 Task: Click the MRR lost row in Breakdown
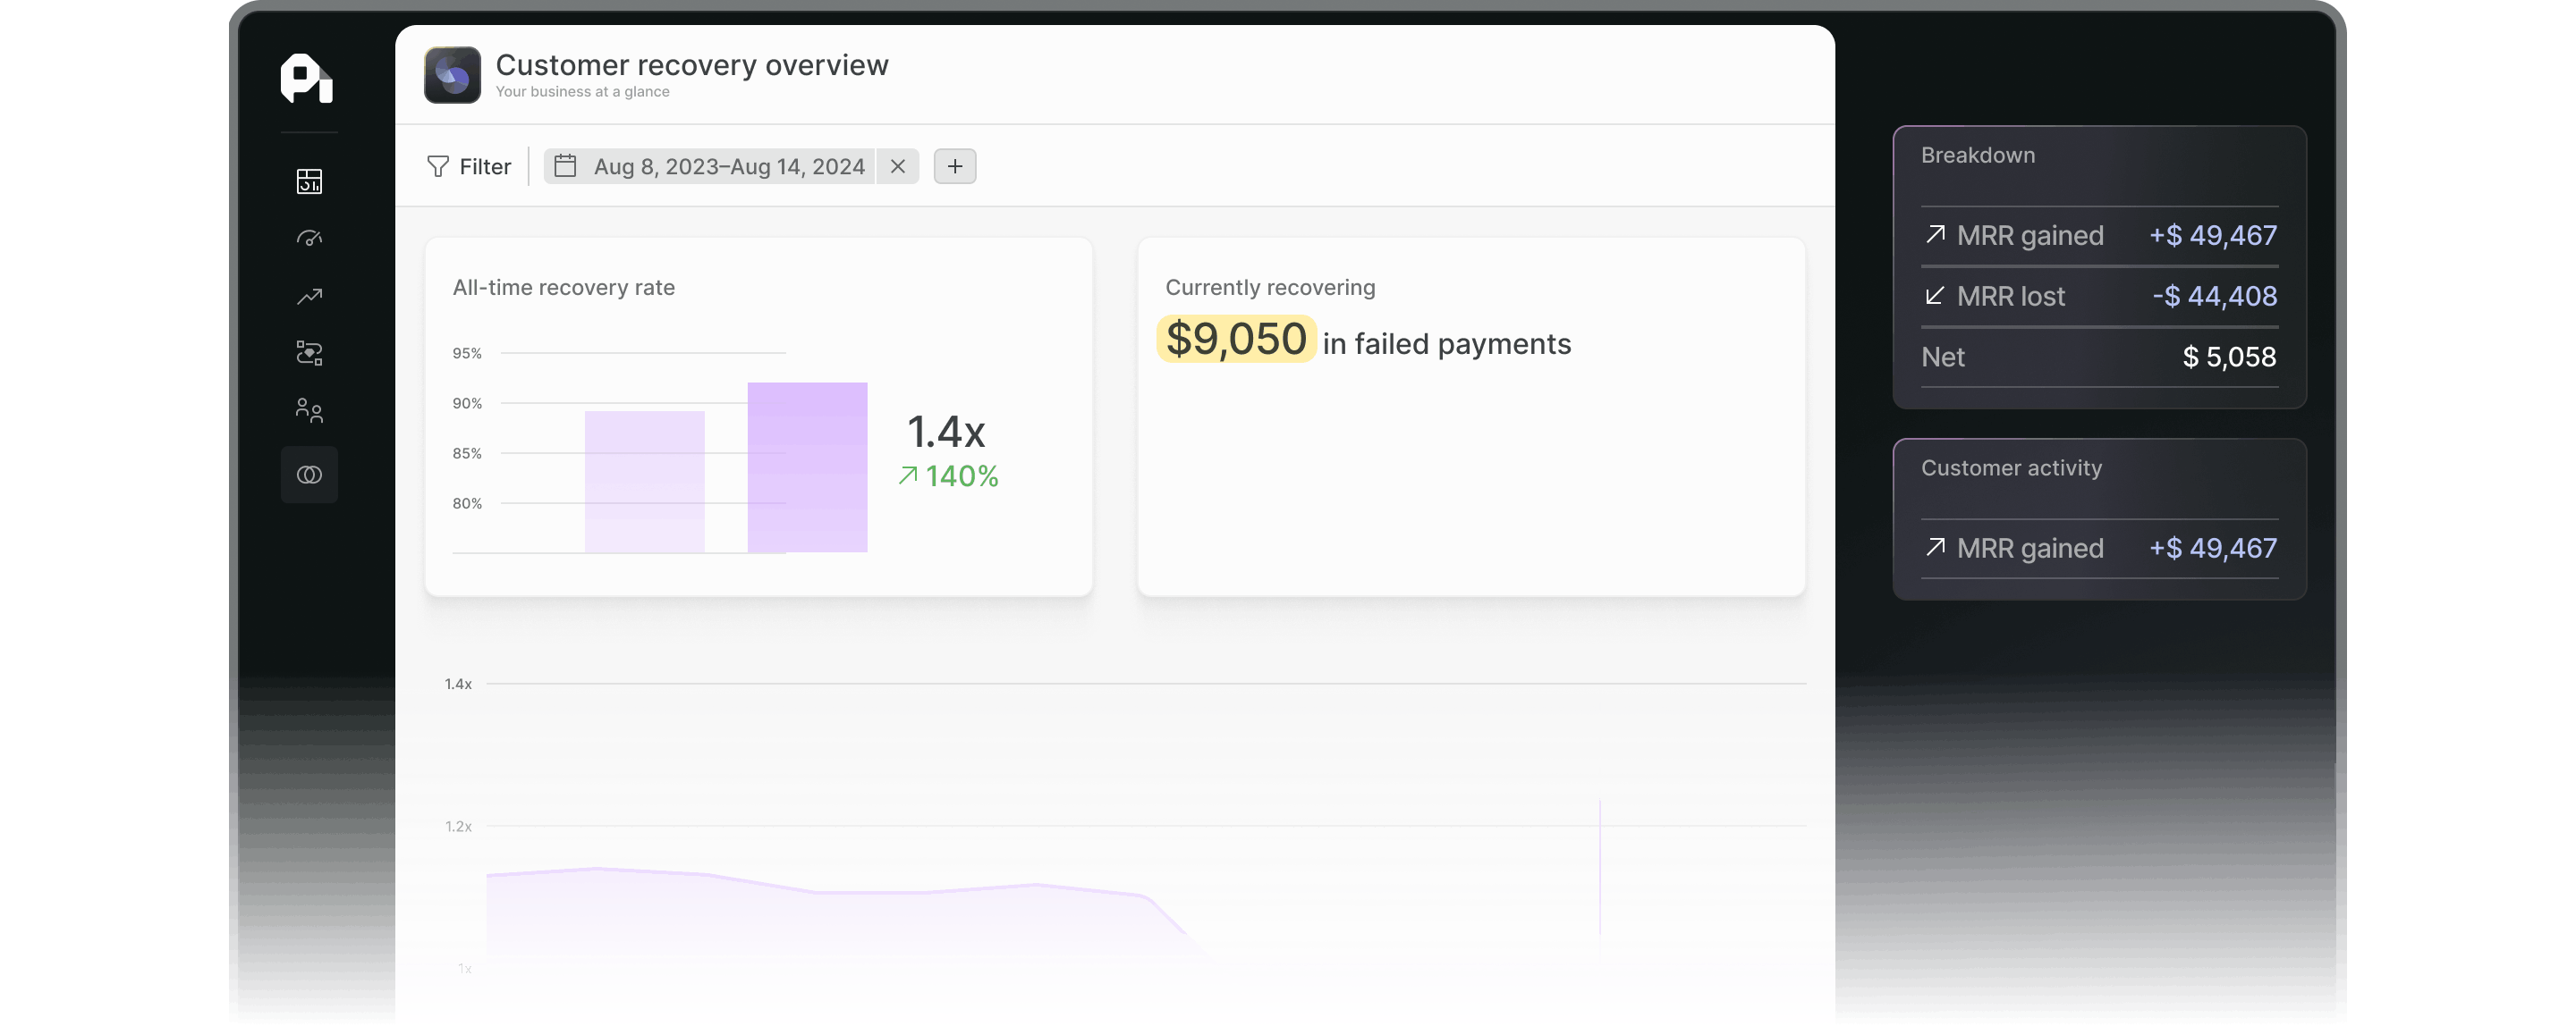pyautogui.click(x=2098, y=296)
